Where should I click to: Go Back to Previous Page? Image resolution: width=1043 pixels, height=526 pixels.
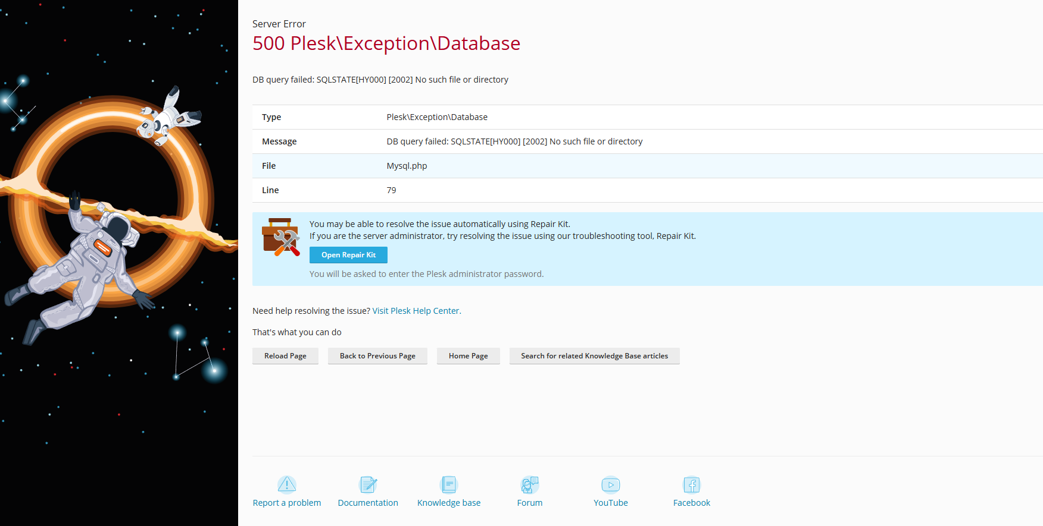point(377,356)
